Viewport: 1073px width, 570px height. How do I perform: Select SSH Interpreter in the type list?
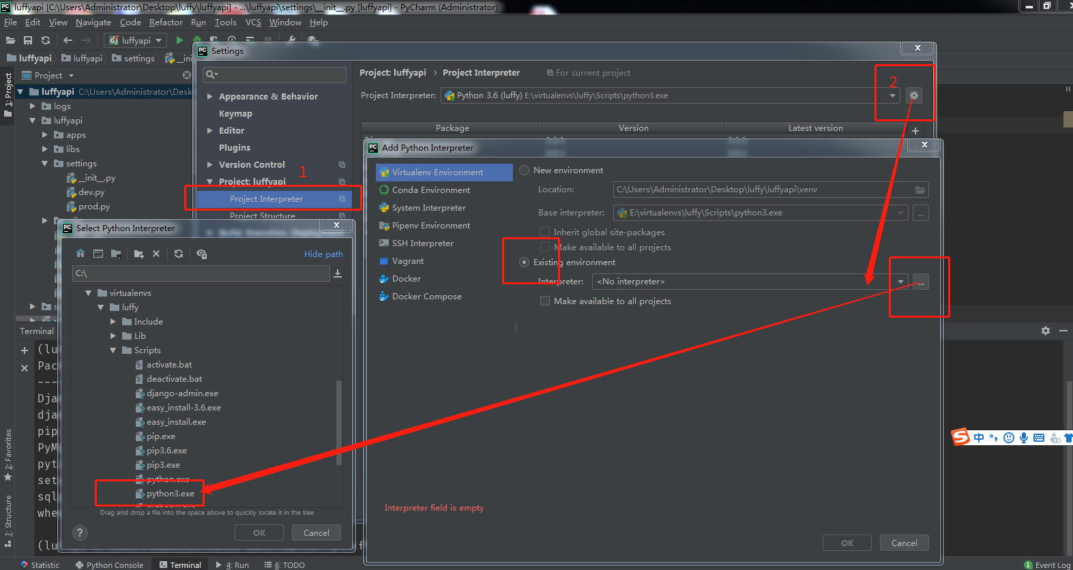(422, 243)
